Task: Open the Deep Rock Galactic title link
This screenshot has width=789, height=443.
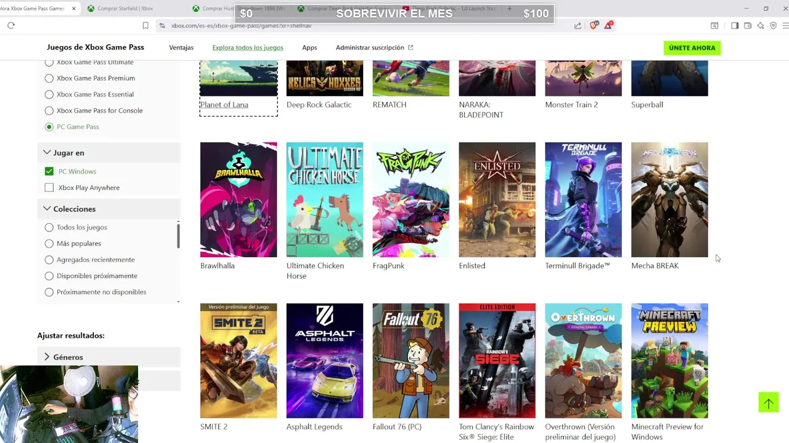Action: pyautogui.click(x=319, y=105)
